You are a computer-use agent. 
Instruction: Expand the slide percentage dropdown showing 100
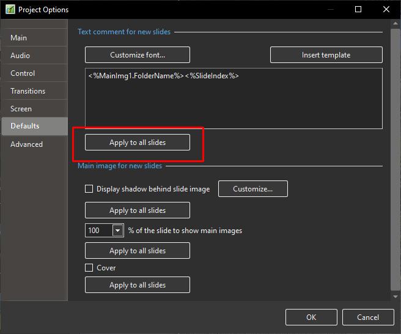tap(117, 231)
